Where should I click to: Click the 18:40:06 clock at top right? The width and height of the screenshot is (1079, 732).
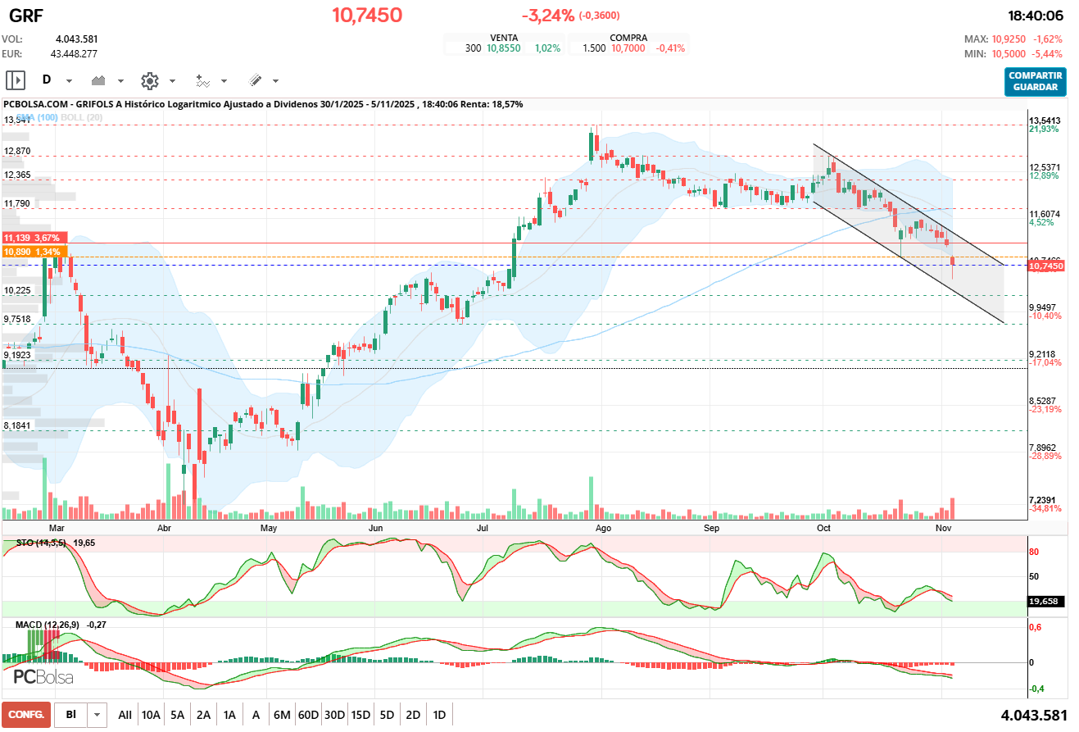pos(1036,16)
